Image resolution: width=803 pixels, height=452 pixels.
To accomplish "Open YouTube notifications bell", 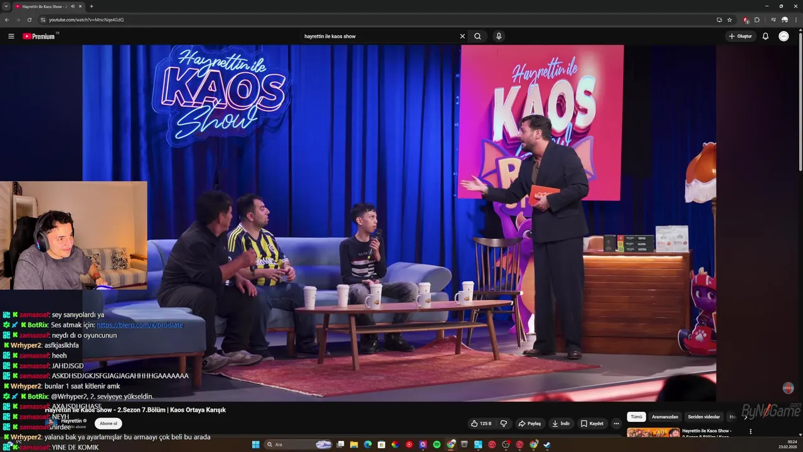I will coord(765,36).
